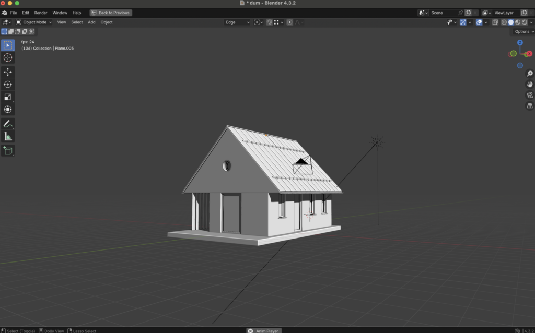This screenshot has width=535, height=333.
Task: Click the new scene copy icon
Action: (x=468, y=13)
